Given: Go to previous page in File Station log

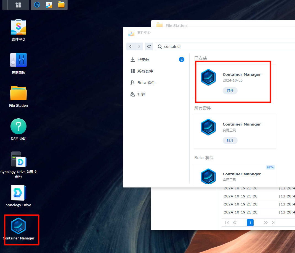Looking at the screenshot, I should point(235,223).
